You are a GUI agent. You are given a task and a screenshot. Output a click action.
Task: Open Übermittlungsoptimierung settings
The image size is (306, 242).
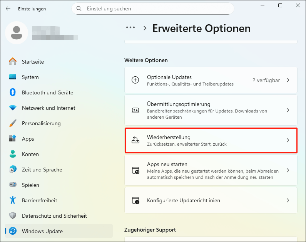211,110
